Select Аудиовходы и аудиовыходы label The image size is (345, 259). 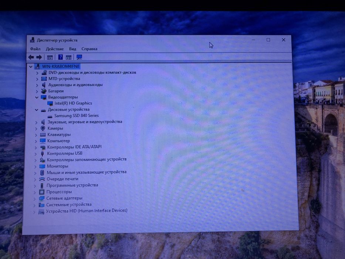pyautogui.click(x=75, y=85)
